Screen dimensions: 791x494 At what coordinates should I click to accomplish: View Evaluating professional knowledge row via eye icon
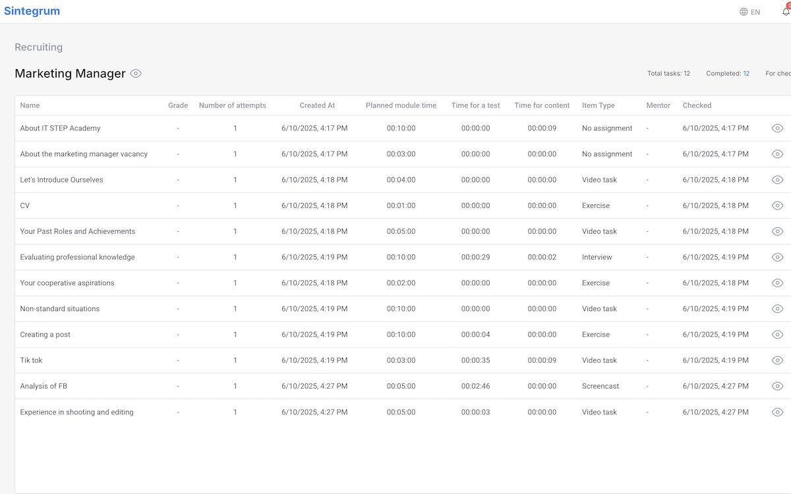[x=777, y=258]
